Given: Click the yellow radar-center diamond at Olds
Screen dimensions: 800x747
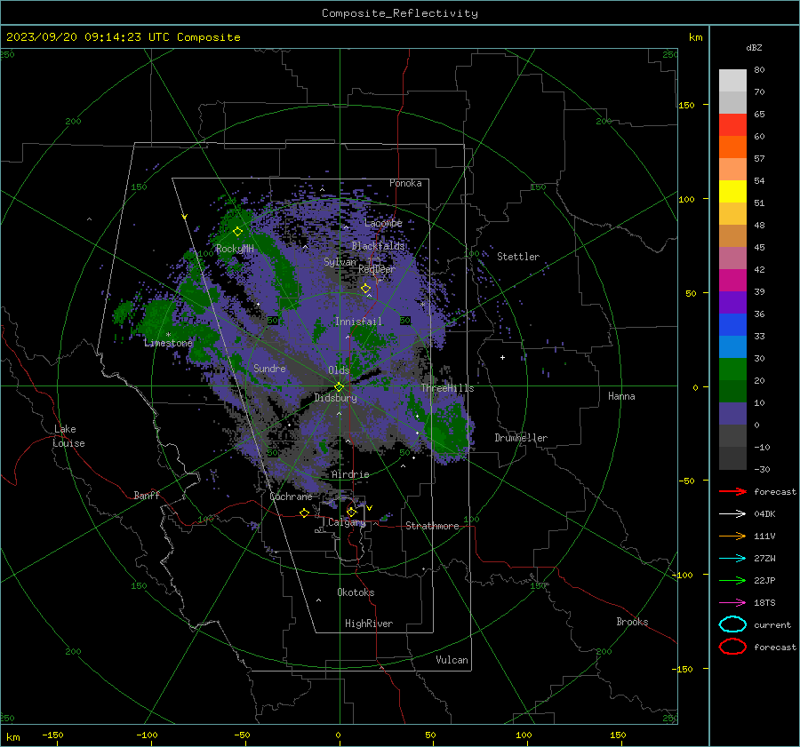Looking at the screenshot, I should [x=339, y=386].
